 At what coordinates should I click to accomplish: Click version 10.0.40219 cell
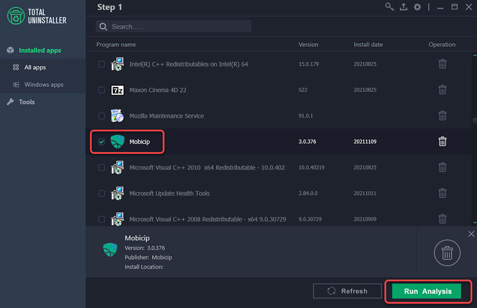pyautogui.click(x=311, y=167)
